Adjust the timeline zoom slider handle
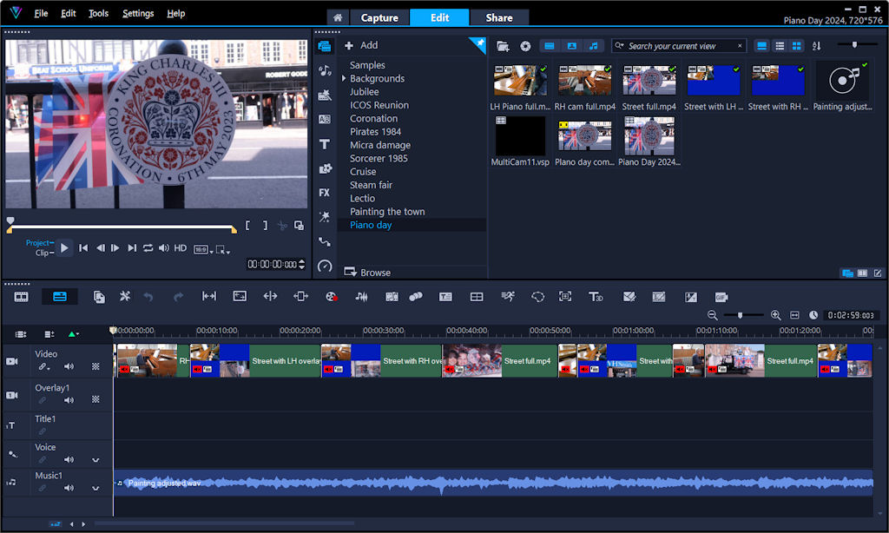Screen dimensions: 889x533 [x=740, y=315]
